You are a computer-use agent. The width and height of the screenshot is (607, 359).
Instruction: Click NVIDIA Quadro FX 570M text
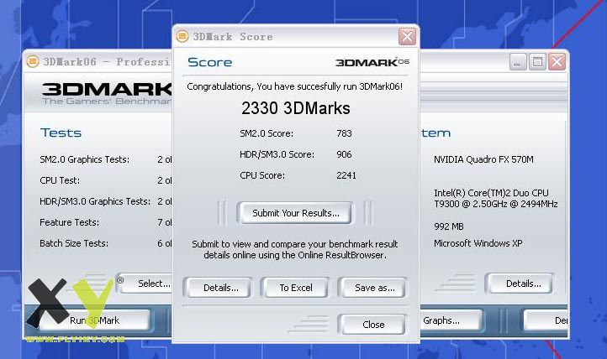click(483, 159)
